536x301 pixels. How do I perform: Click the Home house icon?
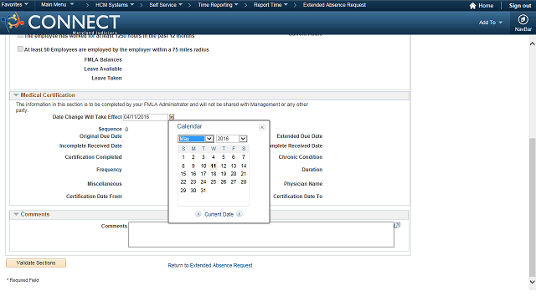click(x=472, y=6)
